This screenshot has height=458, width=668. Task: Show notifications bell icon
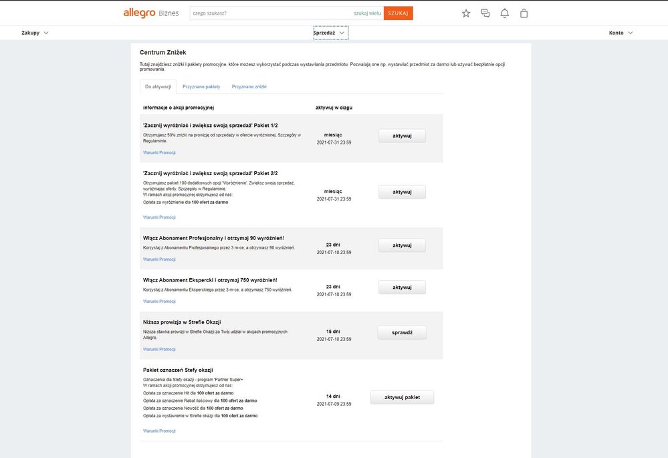505,13
